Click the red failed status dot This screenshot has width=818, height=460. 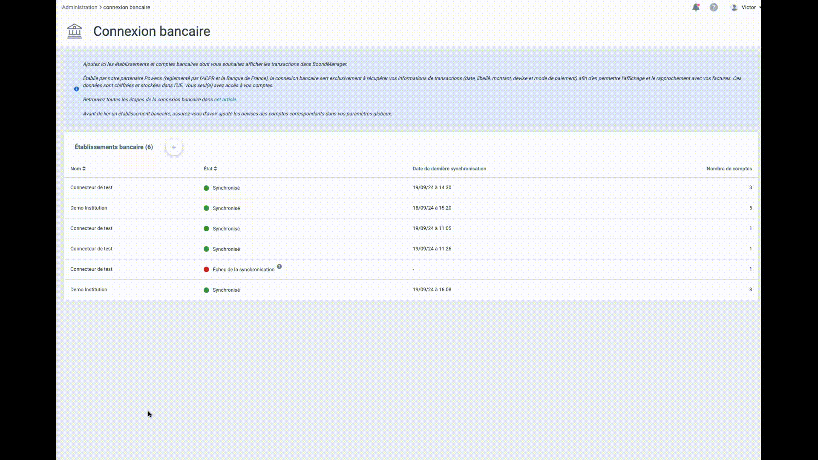(x=206, y=270)
